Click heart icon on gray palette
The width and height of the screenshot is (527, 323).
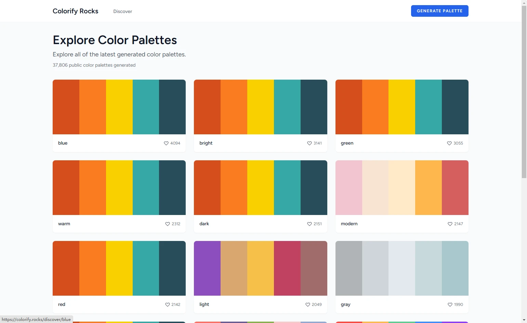click(450, 305)
